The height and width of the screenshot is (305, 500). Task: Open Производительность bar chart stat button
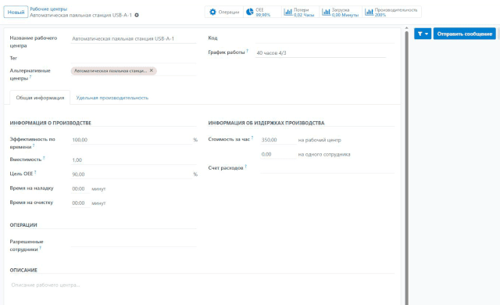(x=391, y=12)
